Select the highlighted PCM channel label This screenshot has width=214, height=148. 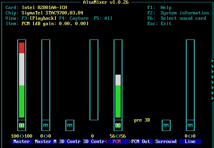pyautogui.click(x=118, y=141)
